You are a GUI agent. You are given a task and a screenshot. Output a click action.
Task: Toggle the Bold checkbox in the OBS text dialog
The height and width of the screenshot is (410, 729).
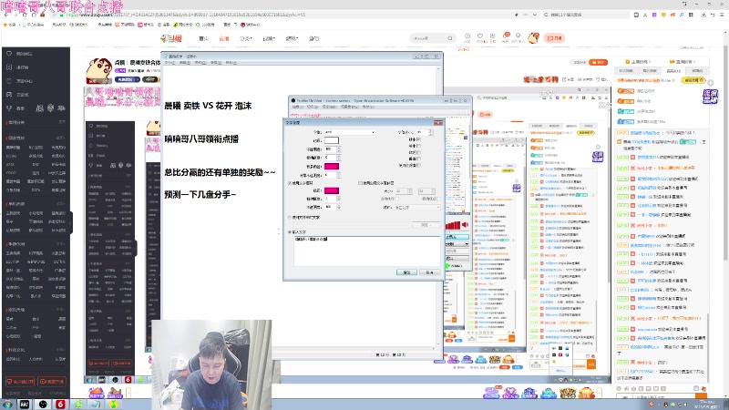tap(419, 139)
